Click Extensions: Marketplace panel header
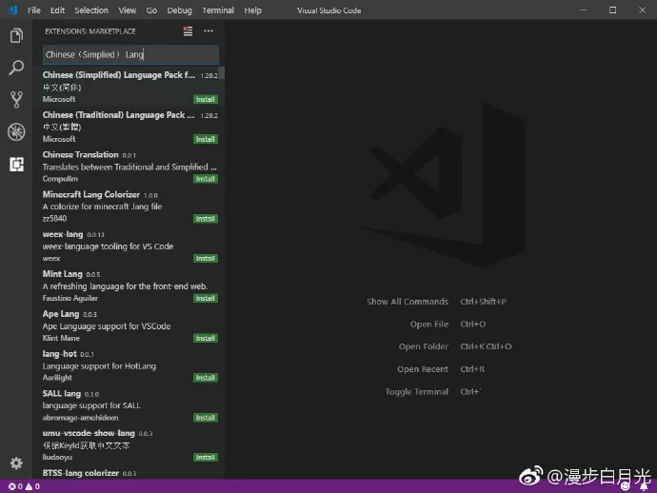 [90, 31]
